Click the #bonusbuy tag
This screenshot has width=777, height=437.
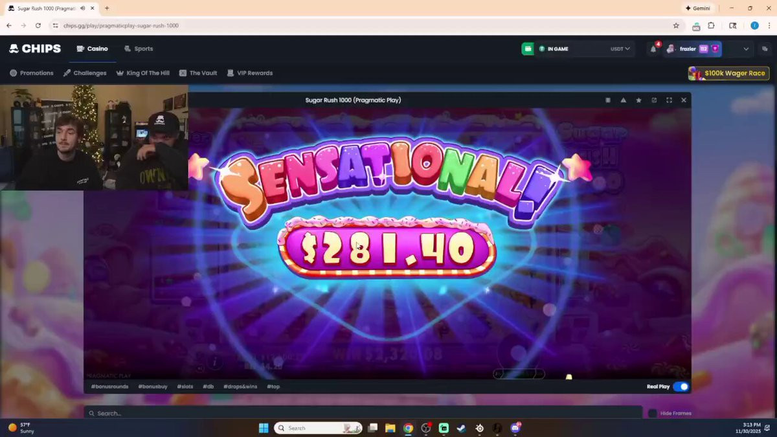point(153,387)
